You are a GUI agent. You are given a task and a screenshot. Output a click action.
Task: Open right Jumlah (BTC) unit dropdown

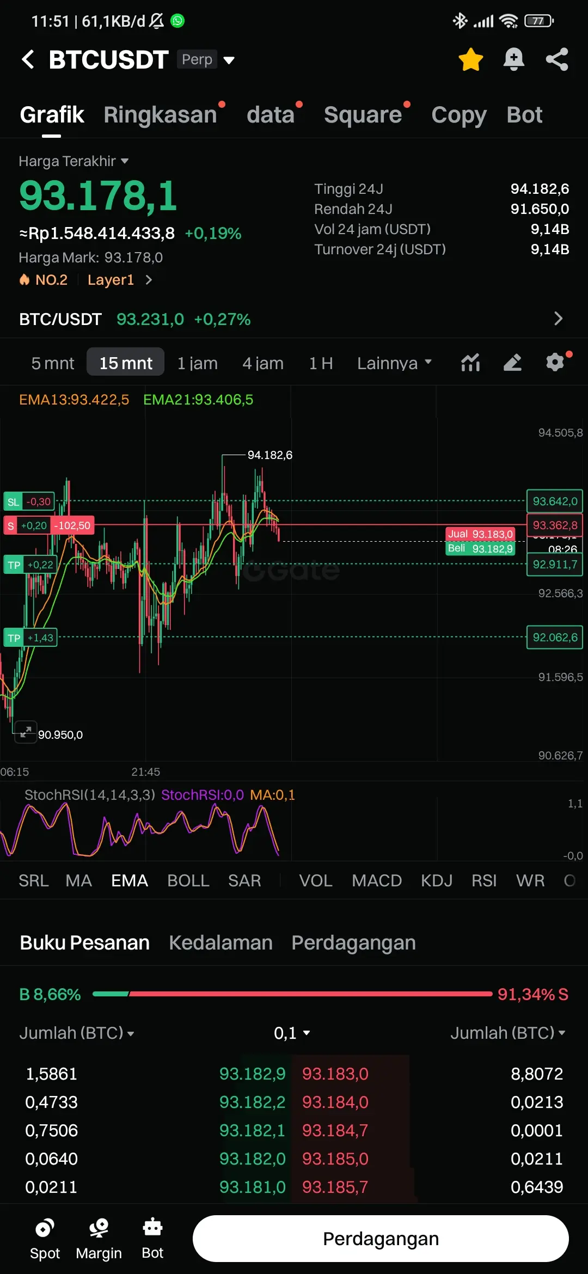coord(508,1033)
